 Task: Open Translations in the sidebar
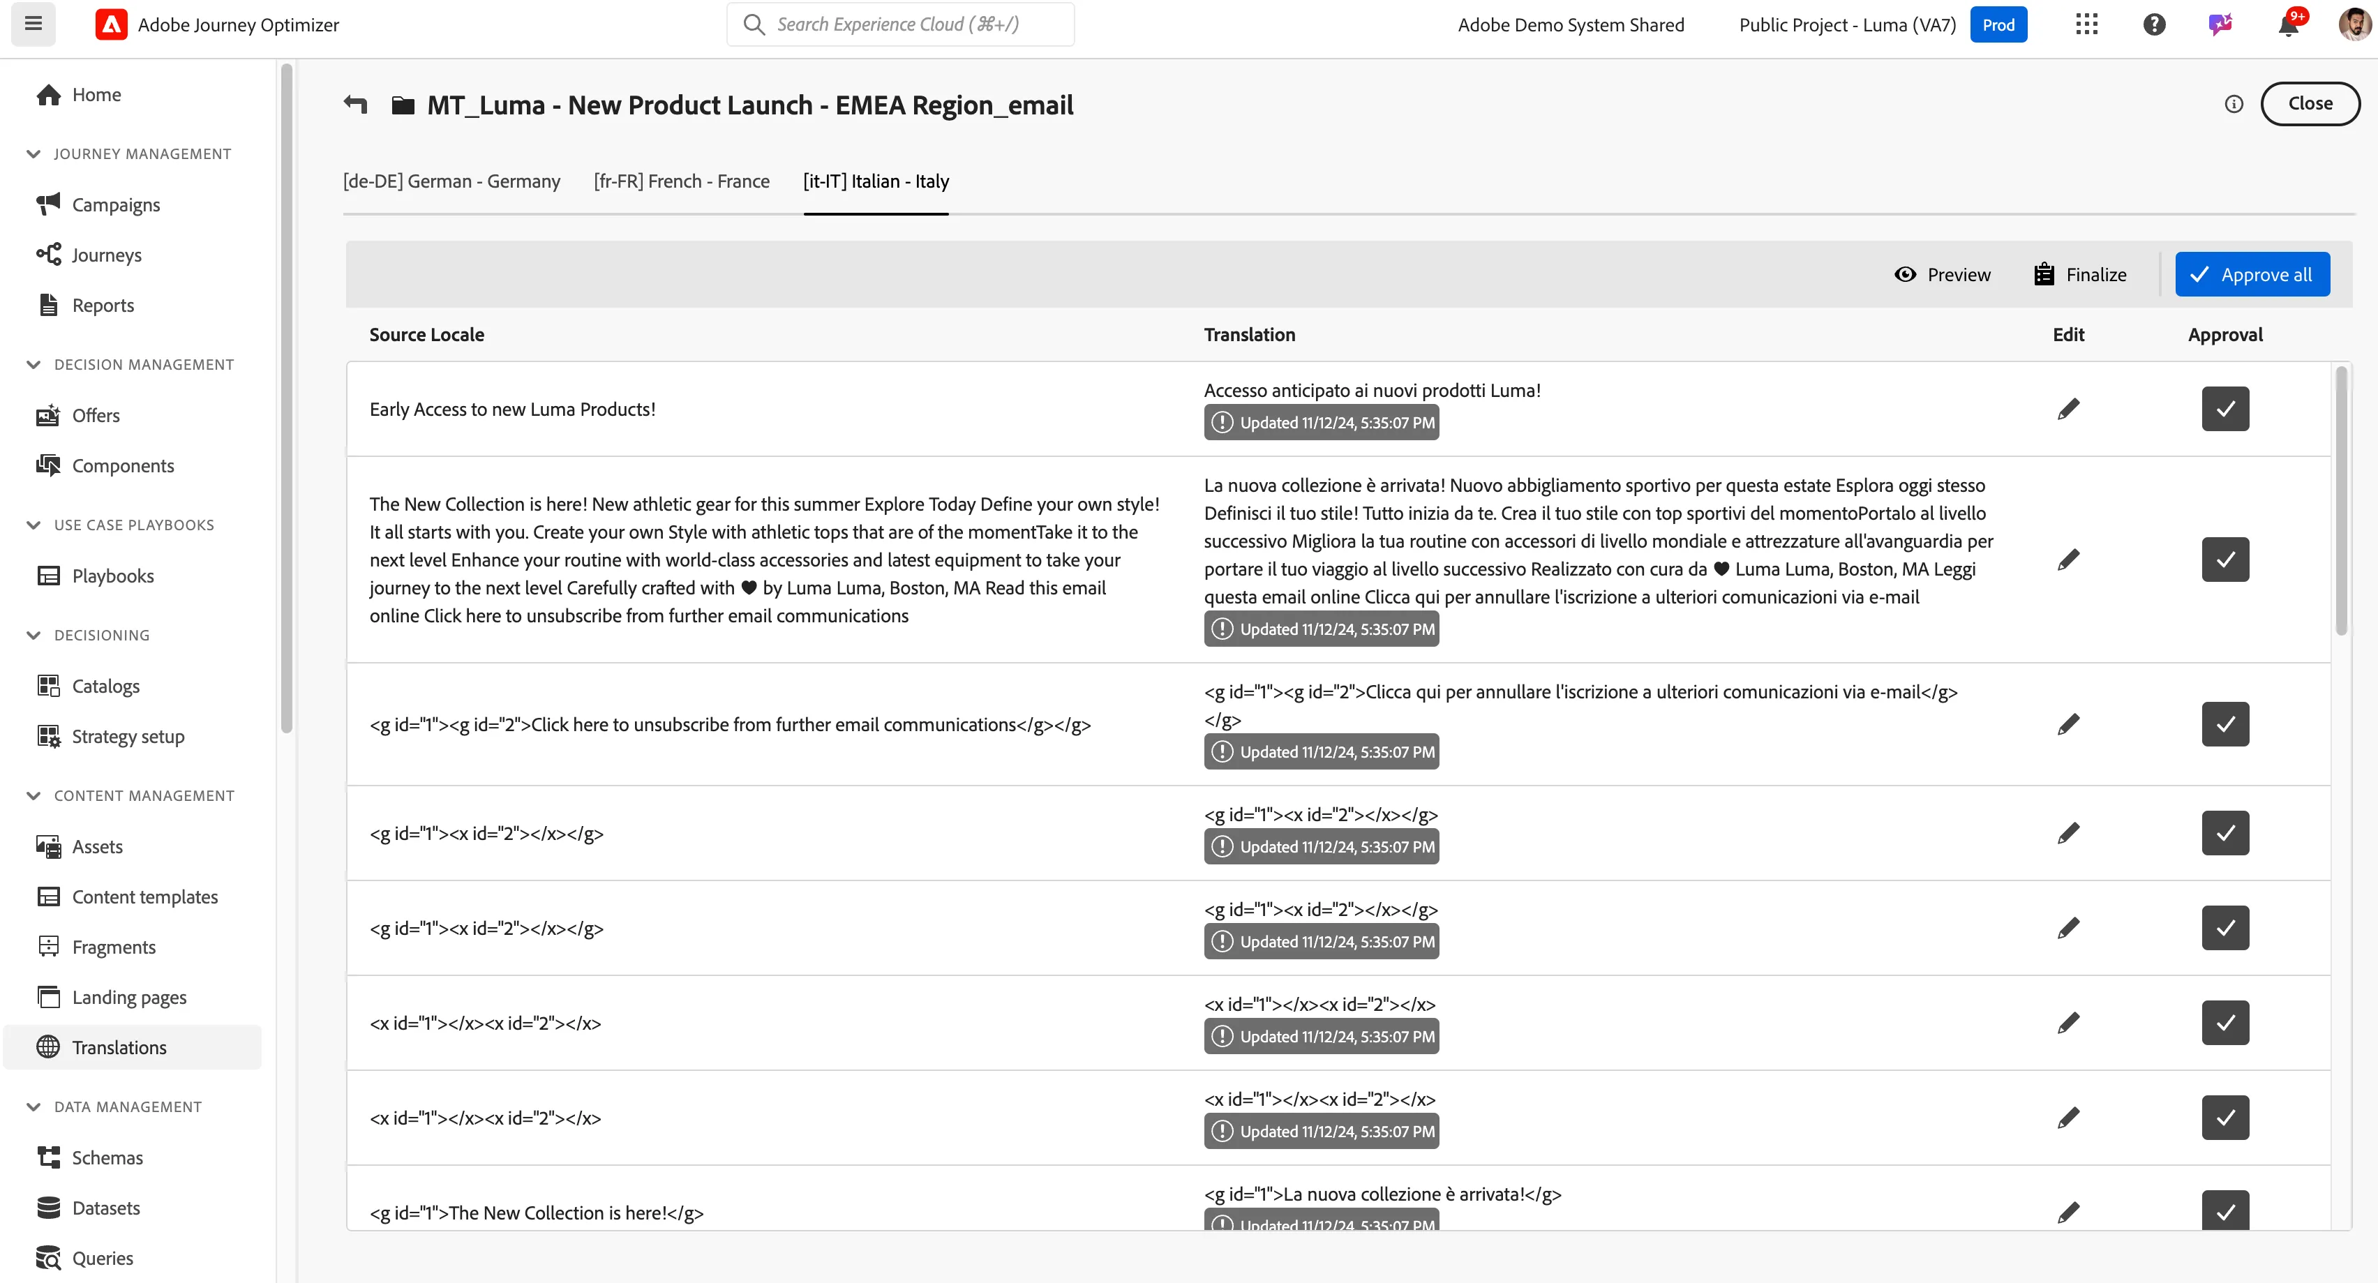(133, 1046)
